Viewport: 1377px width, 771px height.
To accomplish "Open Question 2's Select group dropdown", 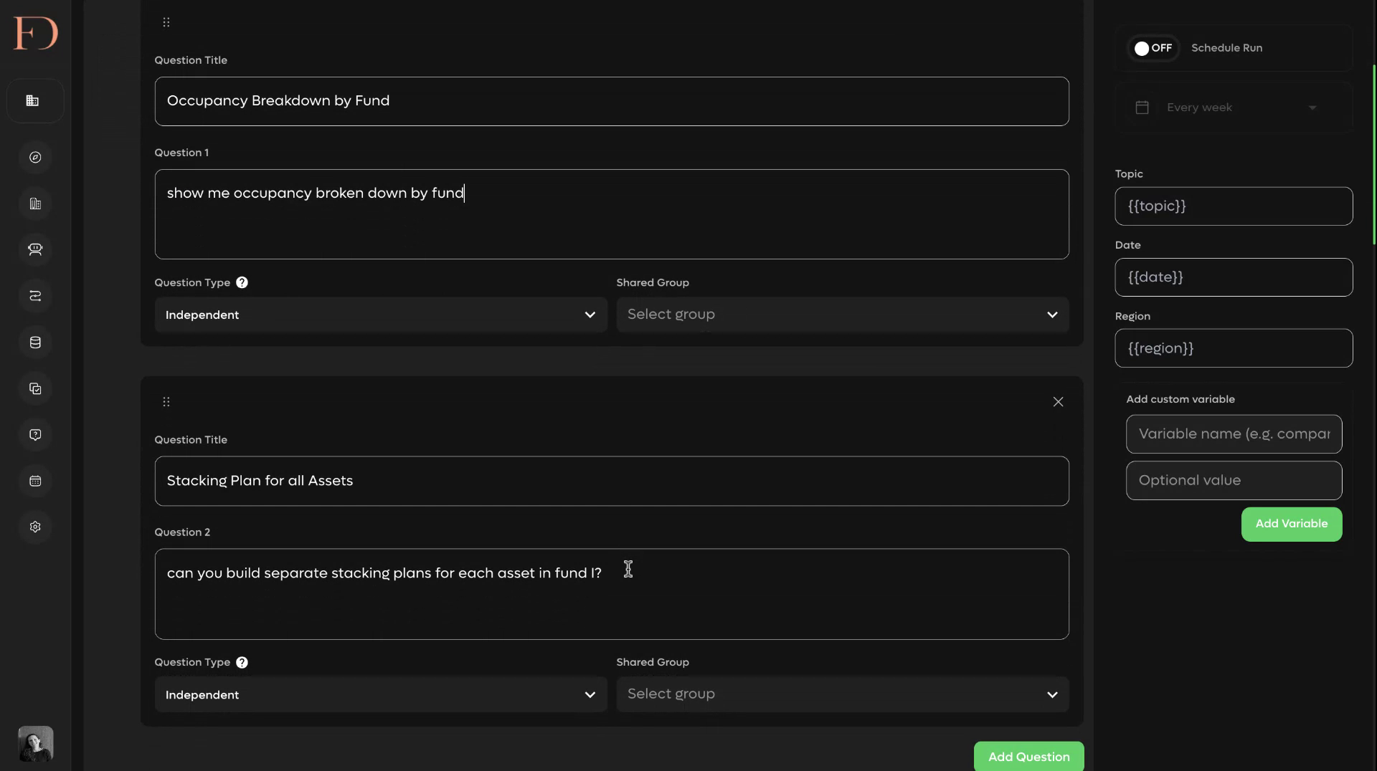I will [843, 694].
